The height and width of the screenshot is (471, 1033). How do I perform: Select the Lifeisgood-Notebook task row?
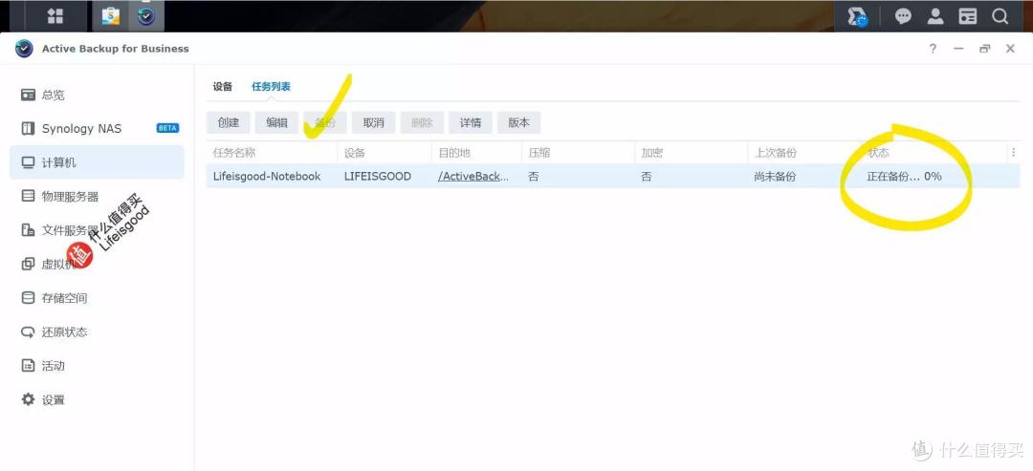click(613, 177)
